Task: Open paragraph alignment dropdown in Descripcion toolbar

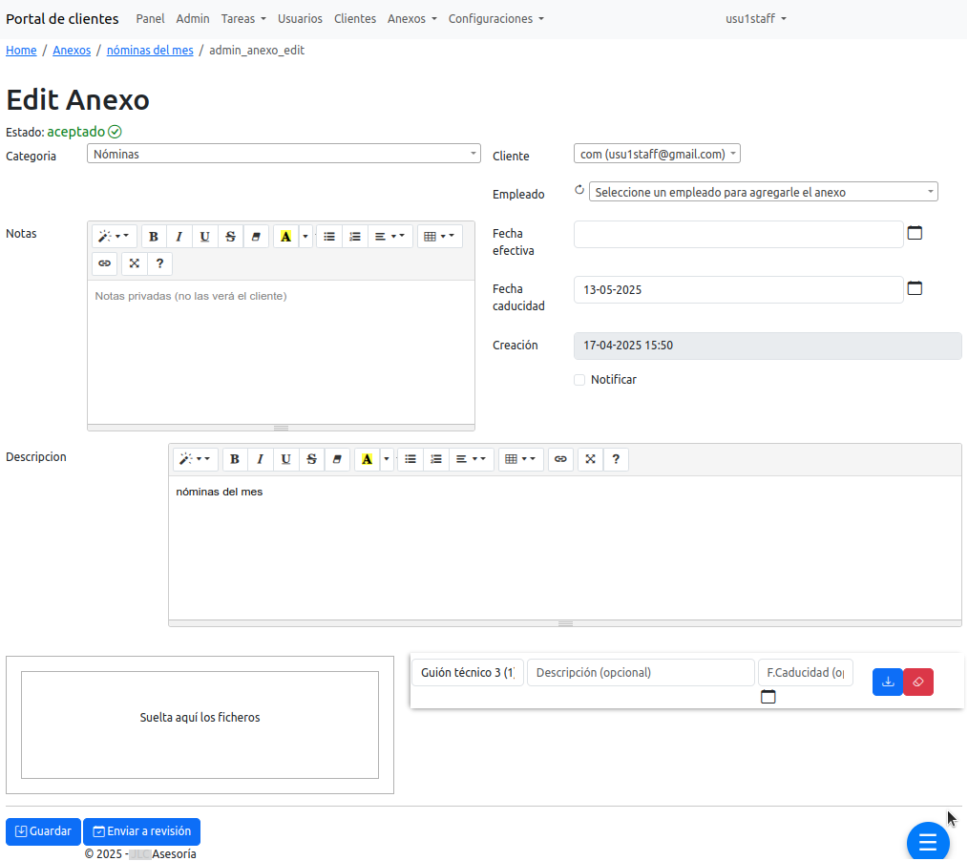Action: (x=471, y=459)
